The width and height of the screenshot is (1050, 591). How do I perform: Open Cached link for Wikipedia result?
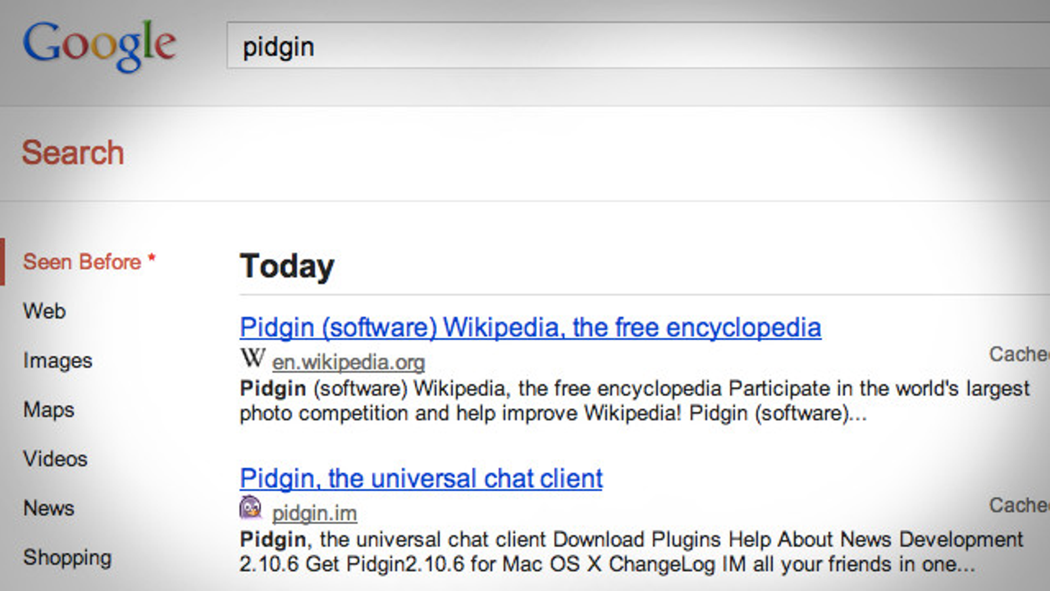(1019, 354)
